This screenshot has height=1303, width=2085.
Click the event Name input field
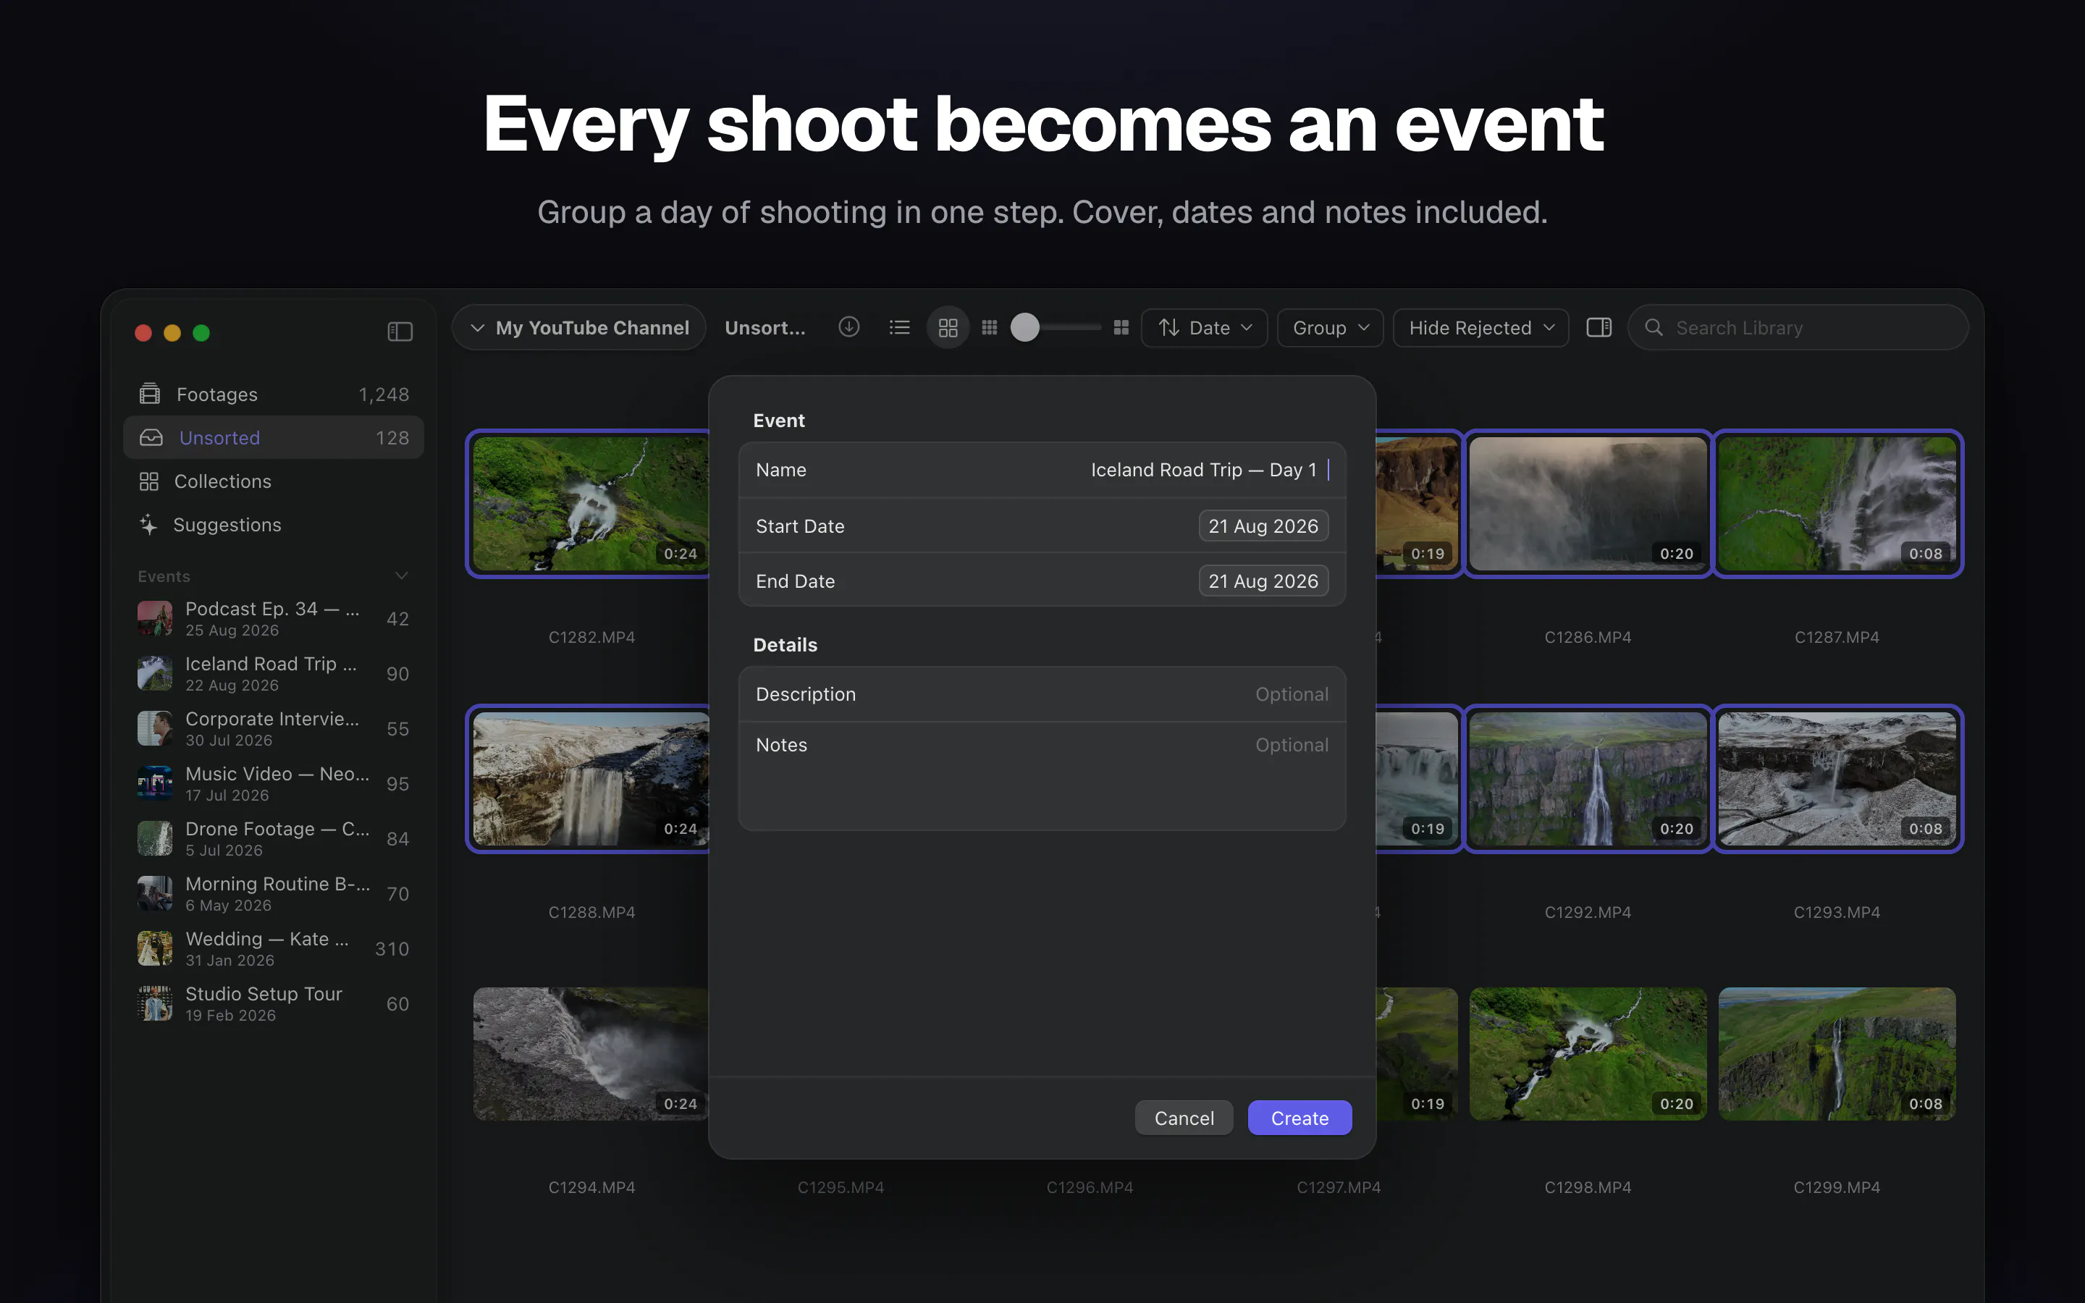tap(1042, 470)
